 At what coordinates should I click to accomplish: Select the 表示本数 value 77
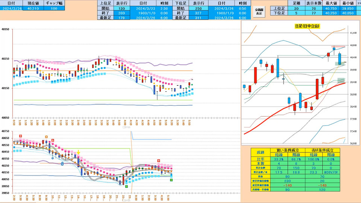(314, 13)
